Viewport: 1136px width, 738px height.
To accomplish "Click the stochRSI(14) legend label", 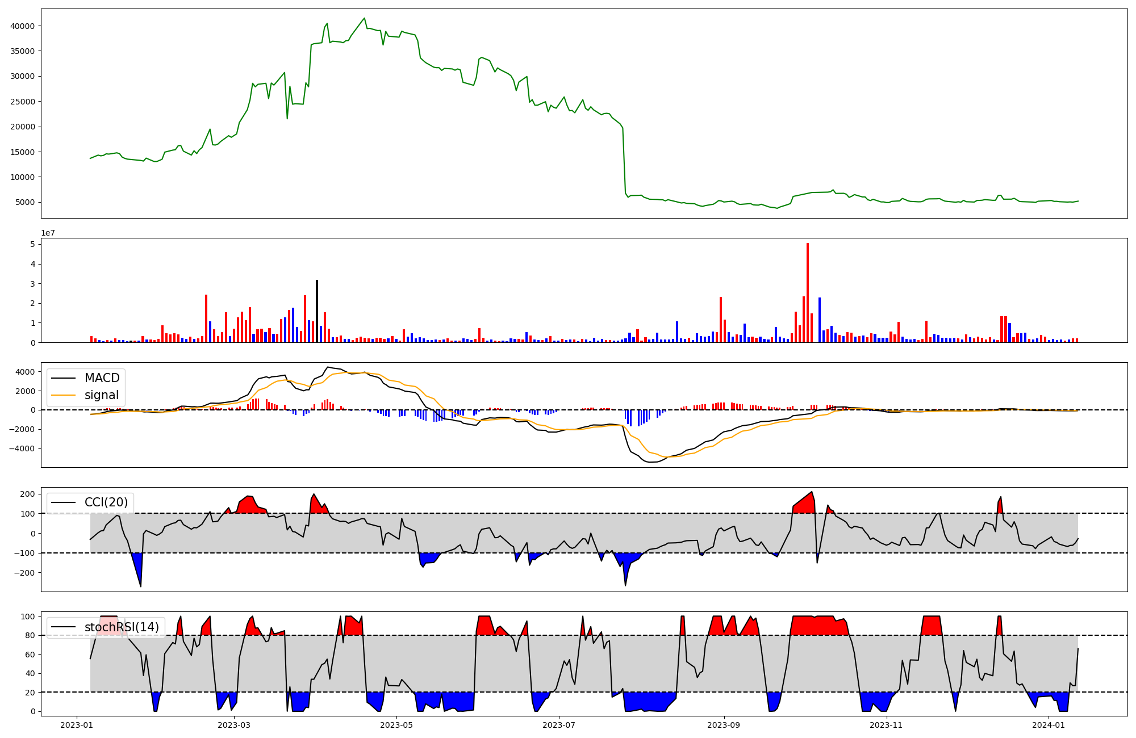I will pos(122,627).
